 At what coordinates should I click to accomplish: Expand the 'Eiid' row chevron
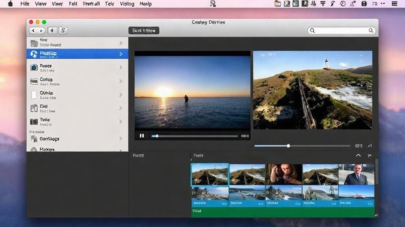point(121,108)
